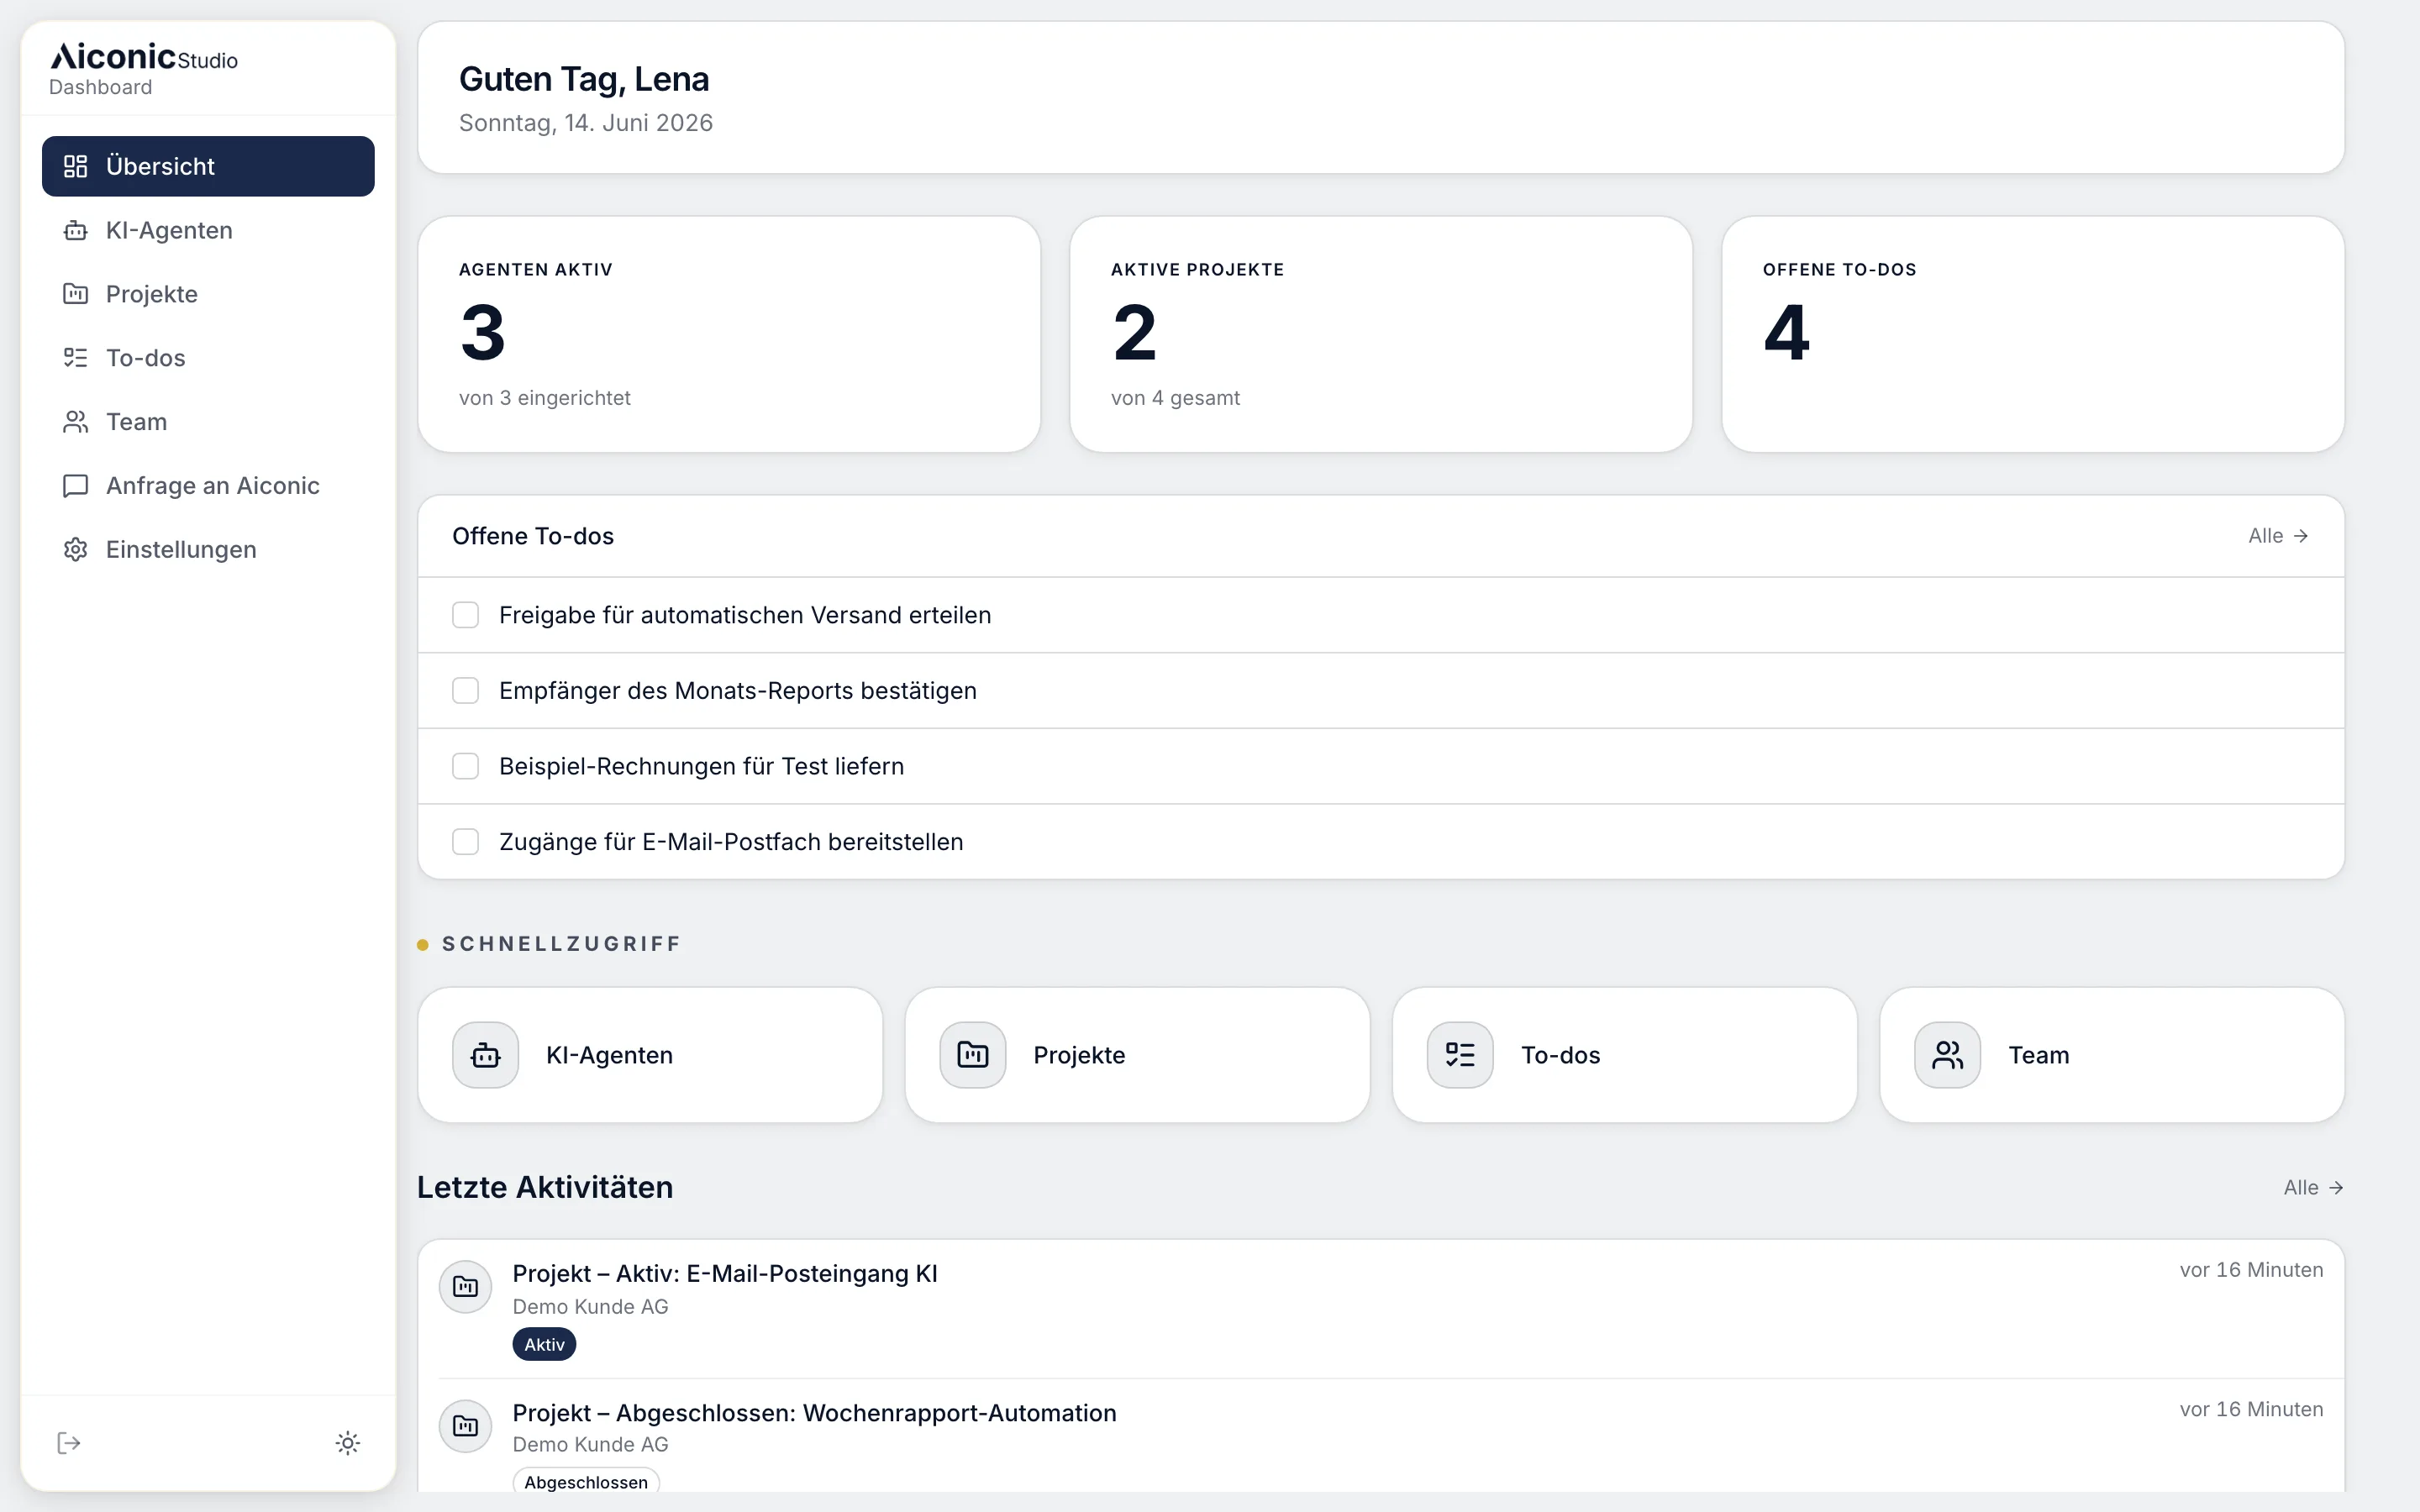Click the Anfrage an Aiconic chat icon
The image size is (2420, 1512).
click(x=75, y=486)
